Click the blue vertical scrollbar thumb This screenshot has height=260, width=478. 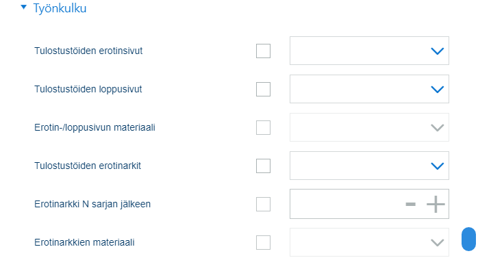coord(468,239)
